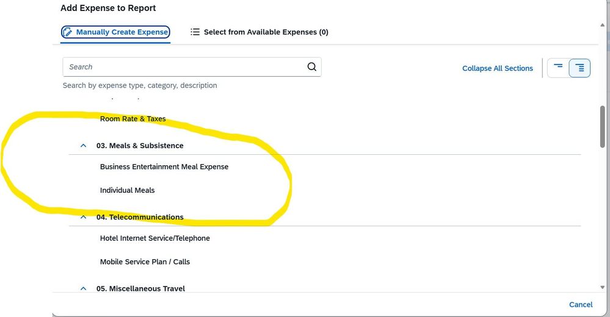
Task: Click the pencil icon on Manually Create Expense
Action: pyautogui.click(x=68, y=32)
